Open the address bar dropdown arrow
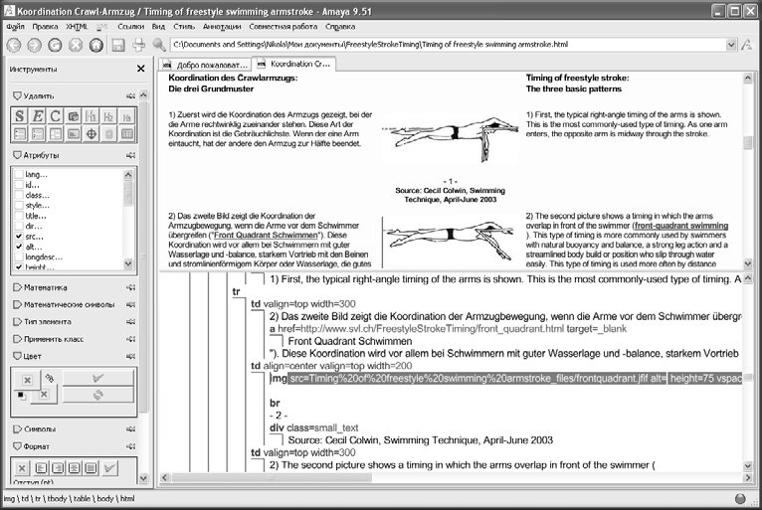The height and width of the screenshot is (510, 762). point(731,45)
